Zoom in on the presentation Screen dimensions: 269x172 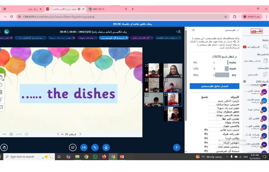click(x=11, y=134)
